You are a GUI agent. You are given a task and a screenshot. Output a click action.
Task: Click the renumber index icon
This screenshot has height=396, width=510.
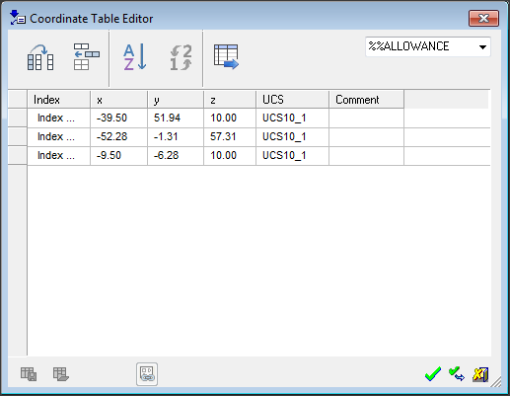click(x=181, y=57)
